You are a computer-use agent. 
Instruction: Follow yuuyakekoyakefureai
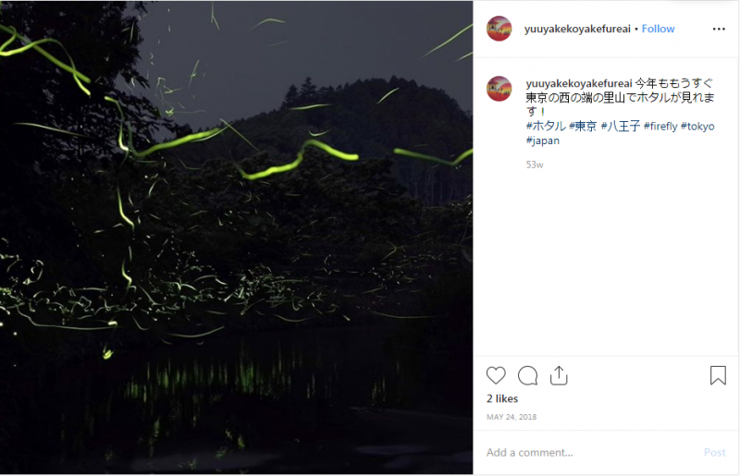pos(658,29)
